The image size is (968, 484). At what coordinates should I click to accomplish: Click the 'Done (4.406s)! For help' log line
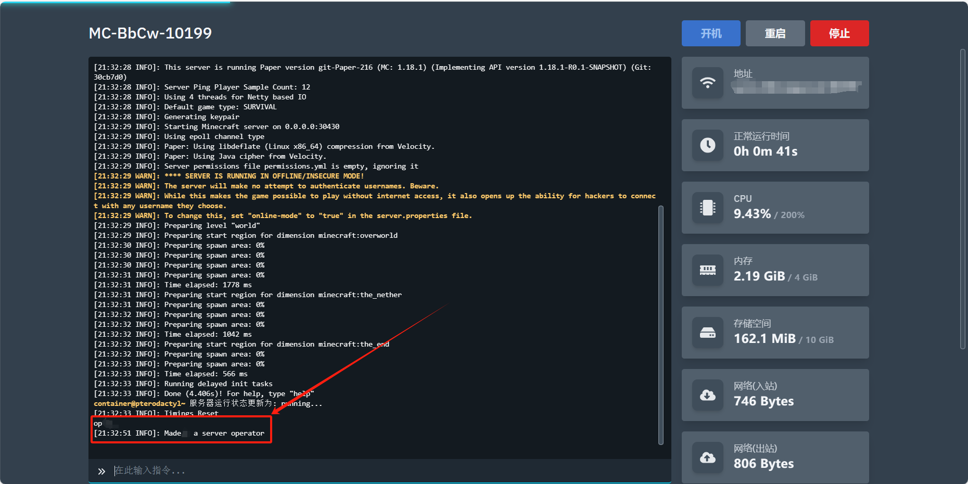click(204, 393)
